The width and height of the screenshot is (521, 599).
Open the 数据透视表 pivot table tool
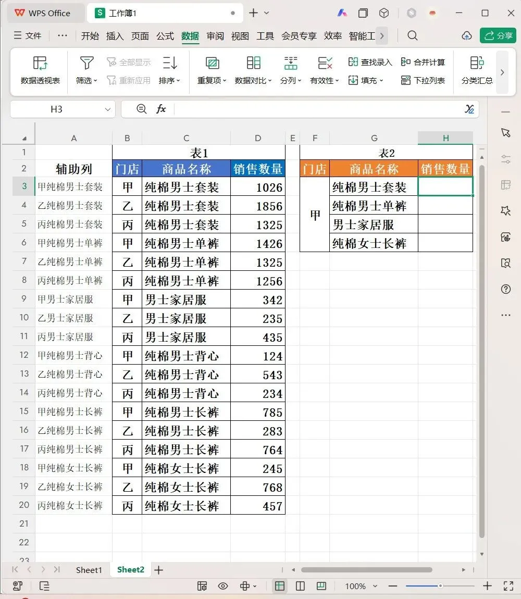(x=40, y=70)
